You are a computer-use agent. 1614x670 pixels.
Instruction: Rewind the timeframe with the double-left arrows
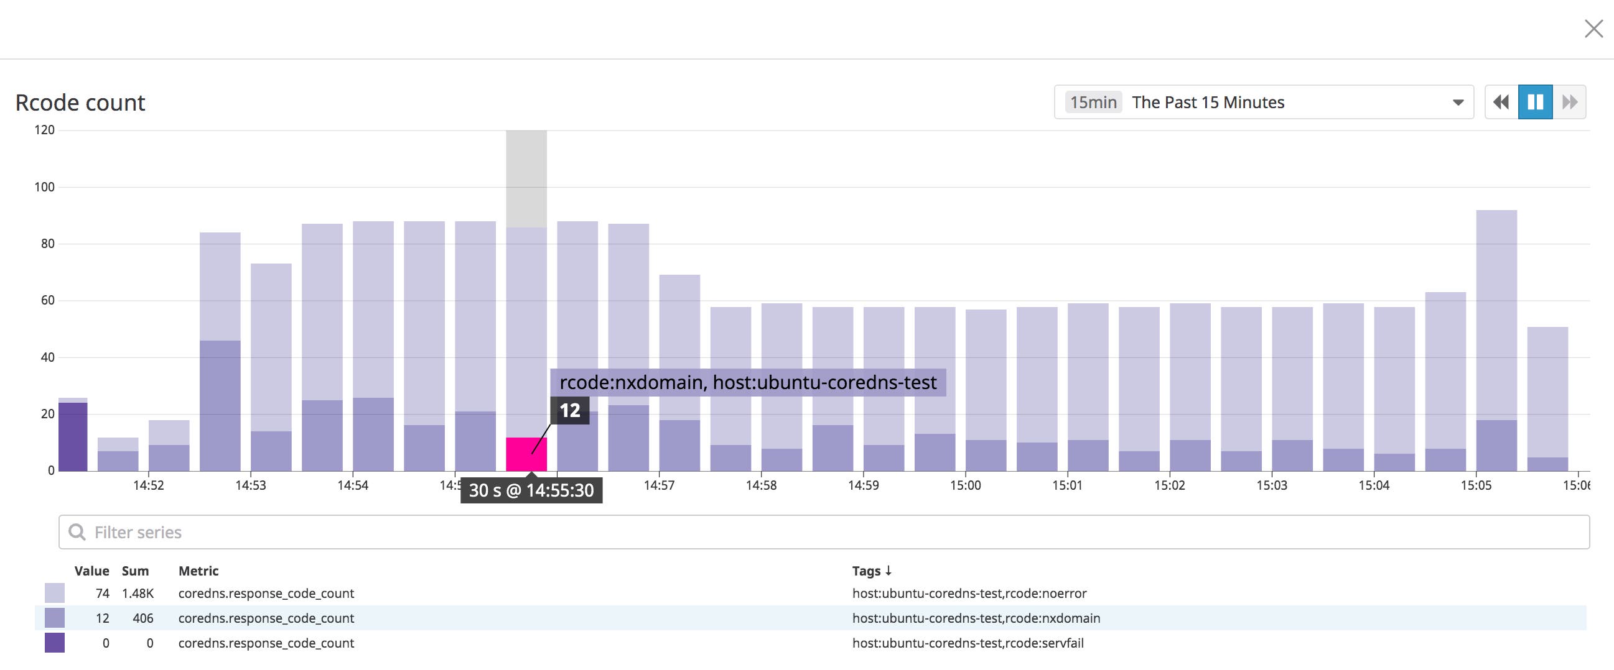click(1501, 101)
